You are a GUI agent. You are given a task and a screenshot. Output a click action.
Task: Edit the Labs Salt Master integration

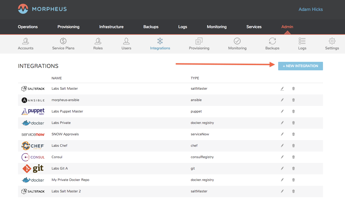tap(282, 89)
